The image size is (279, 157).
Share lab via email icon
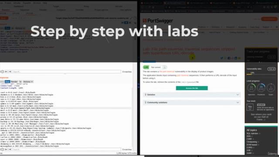click(239, 58)
